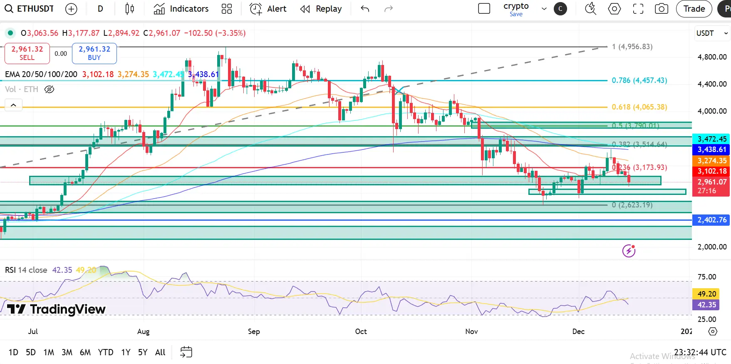Image resolution: width=731 pixels, height=364 pixels.
Task: Open indicator templates grid icon
Action: (x=227, y=9)
